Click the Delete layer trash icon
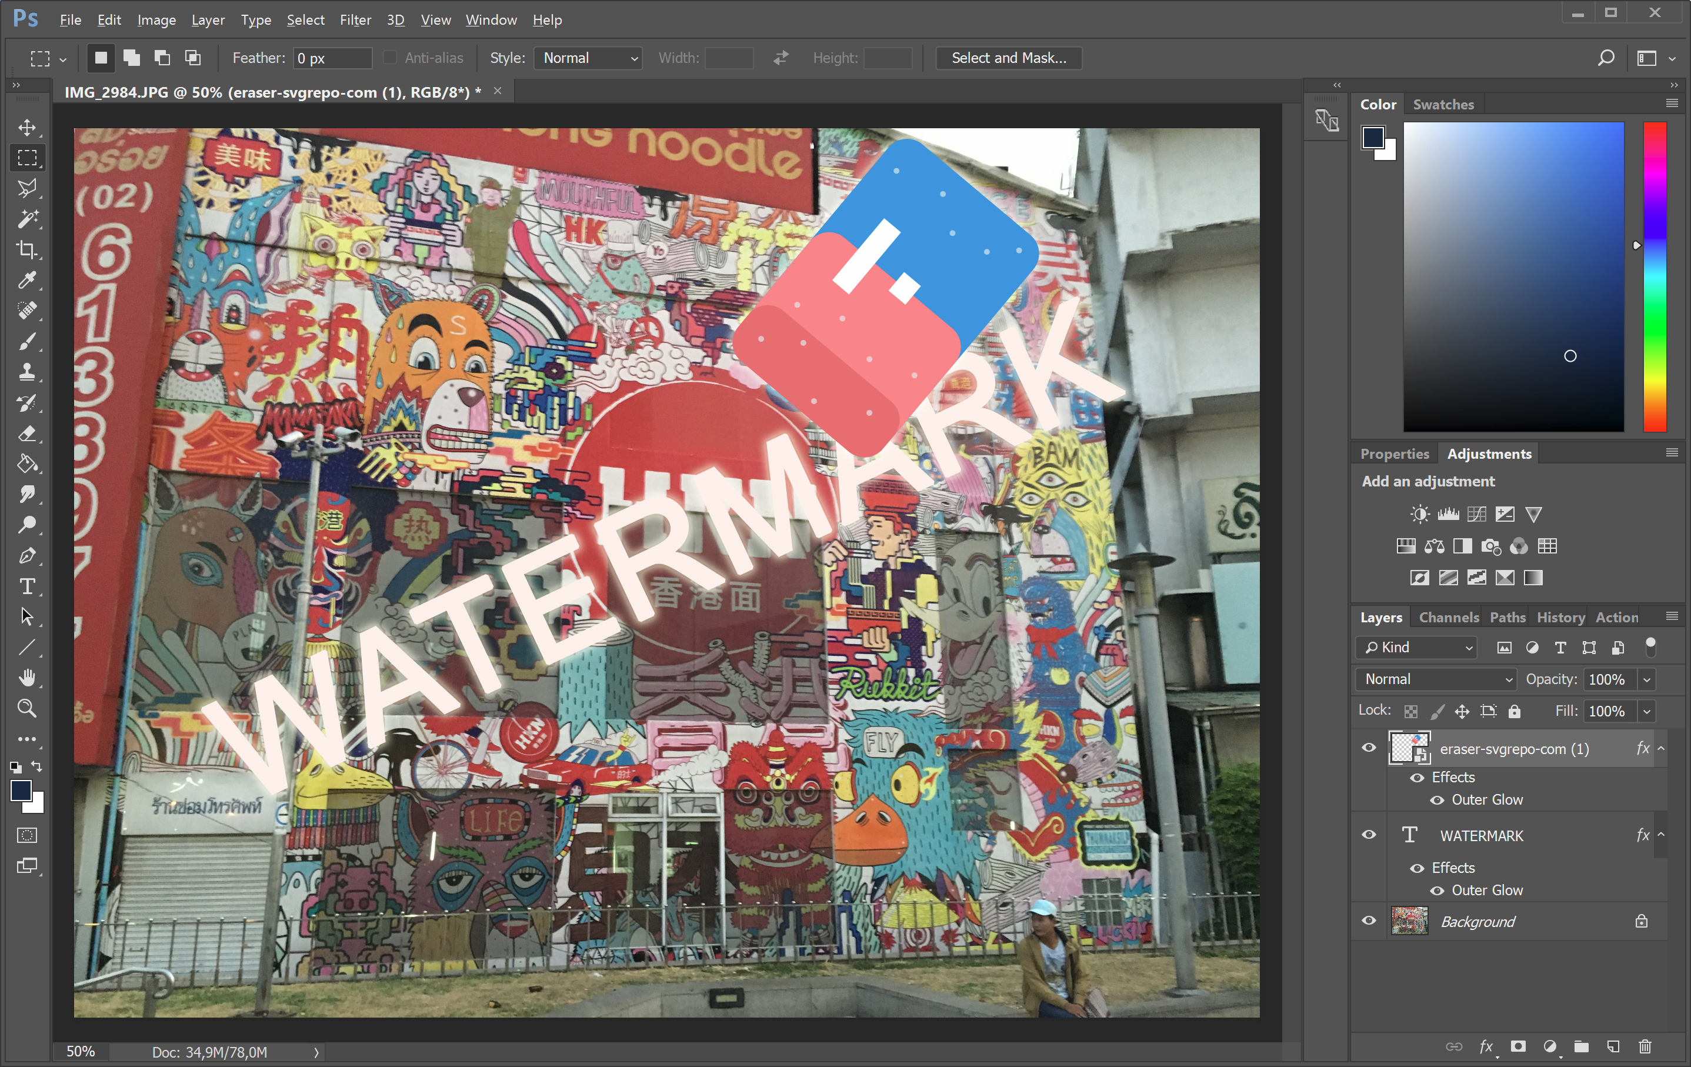1691x1067 pixels. coord(1645,1046)
